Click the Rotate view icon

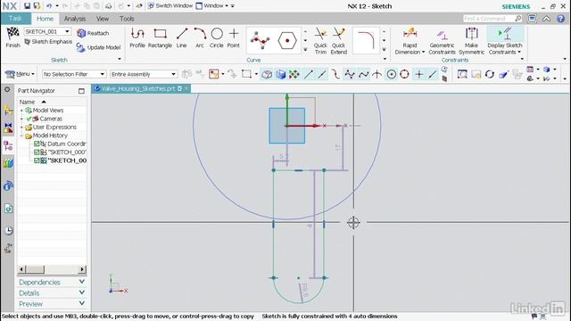(x=490, y=74)
